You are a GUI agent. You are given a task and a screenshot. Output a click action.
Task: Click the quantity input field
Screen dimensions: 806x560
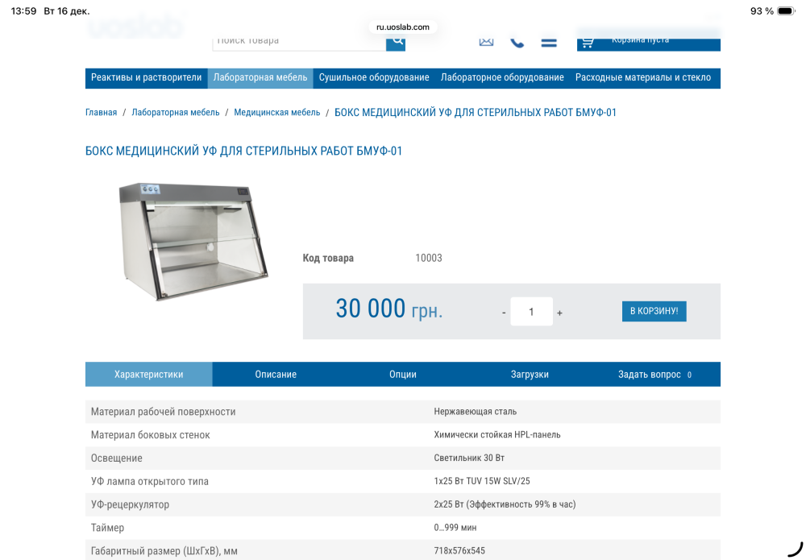(531, 311)
